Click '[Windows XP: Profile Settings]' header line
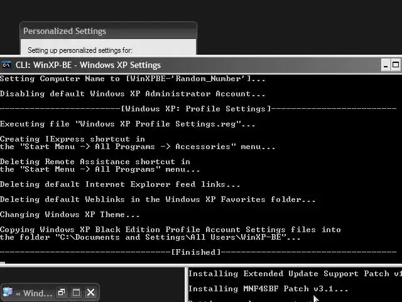 point(198,109)
